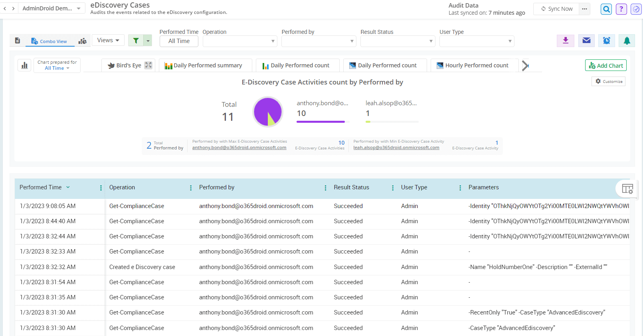The image size is (643, 336).
Task: Open the Operation filter dropdown
Action: (x=239, y=41)
